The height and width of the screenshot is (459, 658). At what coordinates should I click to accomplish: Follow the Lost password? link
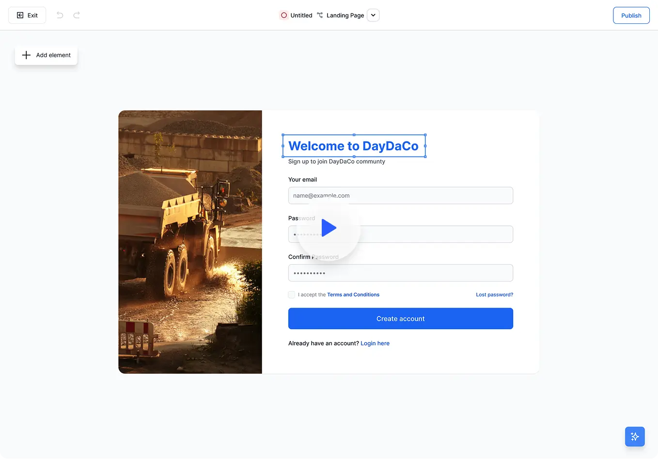pos(494,295)
